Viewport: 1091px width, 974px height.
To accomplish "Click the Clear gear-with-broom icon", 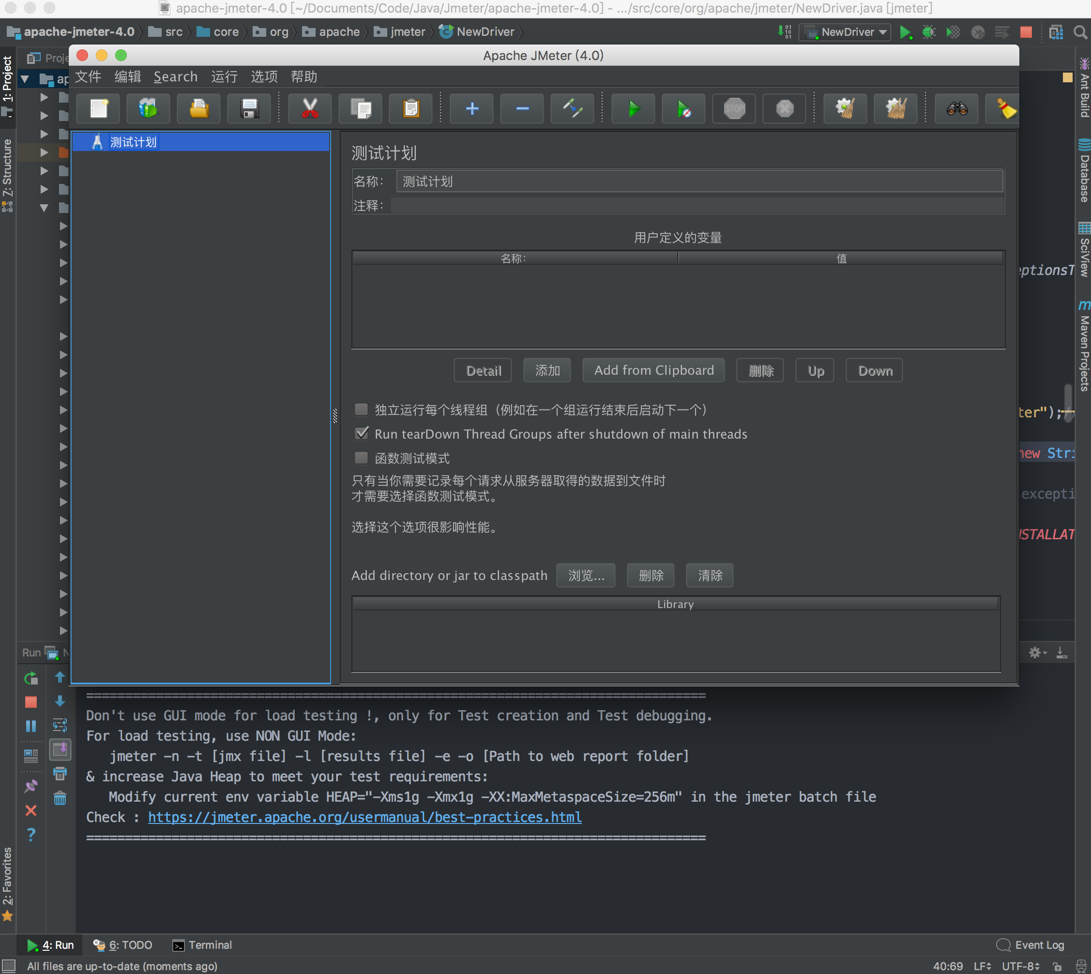I will (x=846, y=108).
